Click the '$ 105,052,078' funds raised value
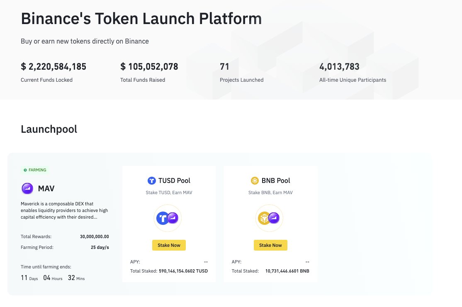 point(149,66)
